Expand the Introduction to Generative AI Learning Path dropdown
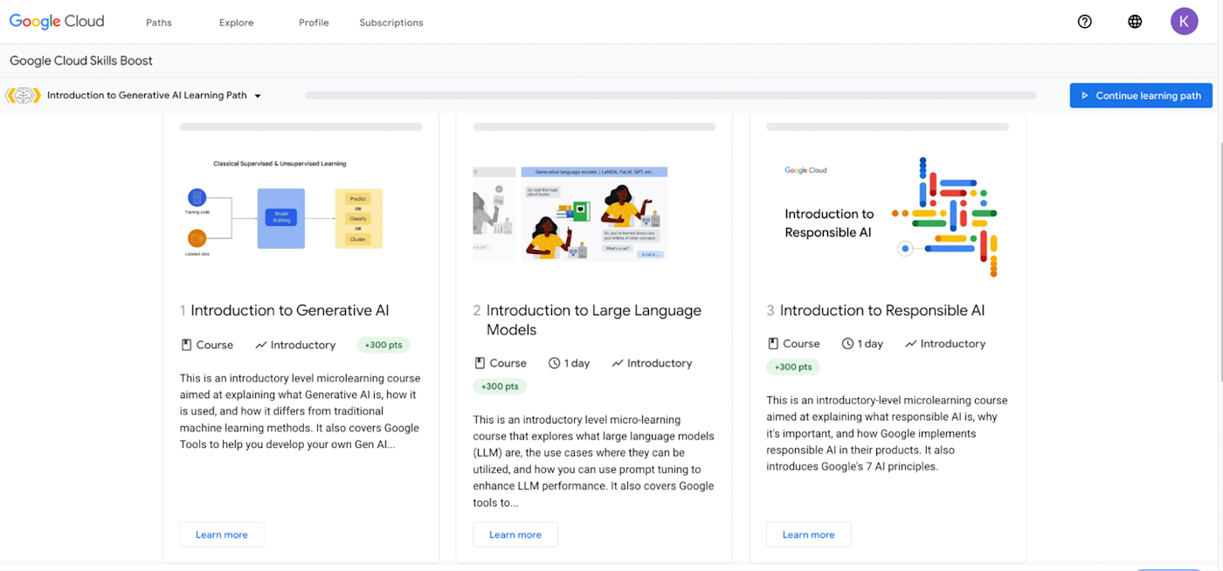Screen dimensions: 1223x571 pos(258,96)
